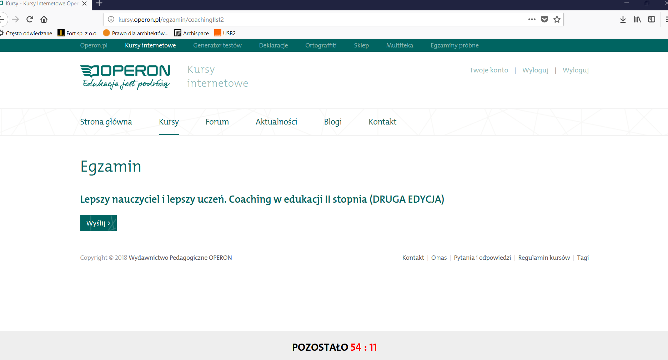Open page actions three-dot menu
Viewport: 668px width, 360px height.
(532, 19)
